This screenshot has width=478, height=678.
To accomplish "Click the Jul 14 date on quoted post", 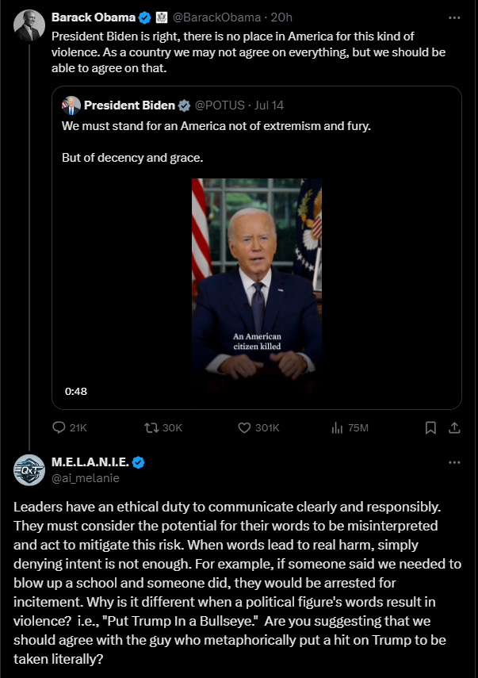I will pyautogui.click(x=268, y=105).
